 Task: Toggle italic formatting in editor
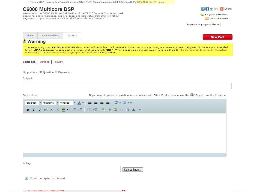[x=34, y=110]
